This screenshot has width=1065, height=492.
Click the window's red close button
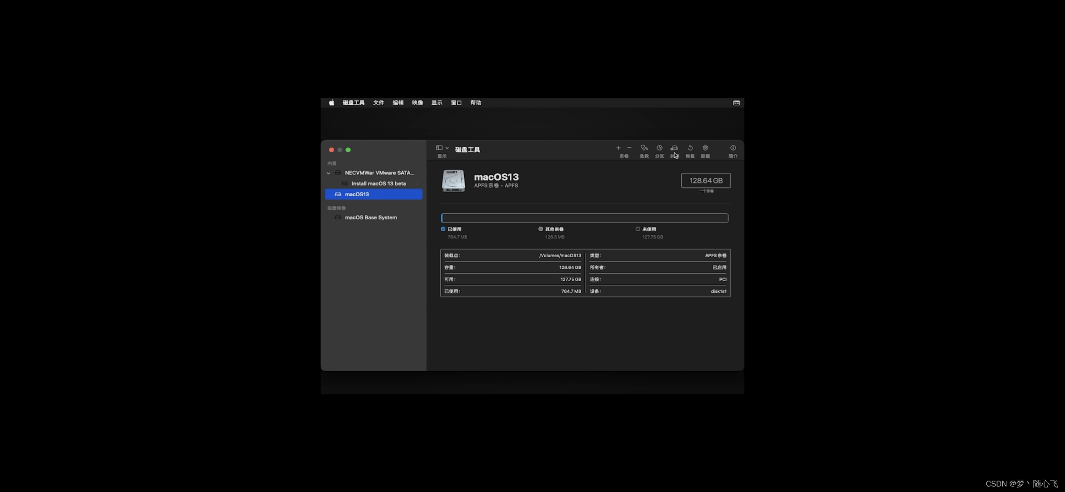[x=331, y=150]
